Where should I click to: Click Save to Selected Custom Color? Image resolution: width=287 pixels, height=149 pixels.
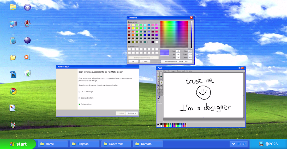[x=176, y=62]
